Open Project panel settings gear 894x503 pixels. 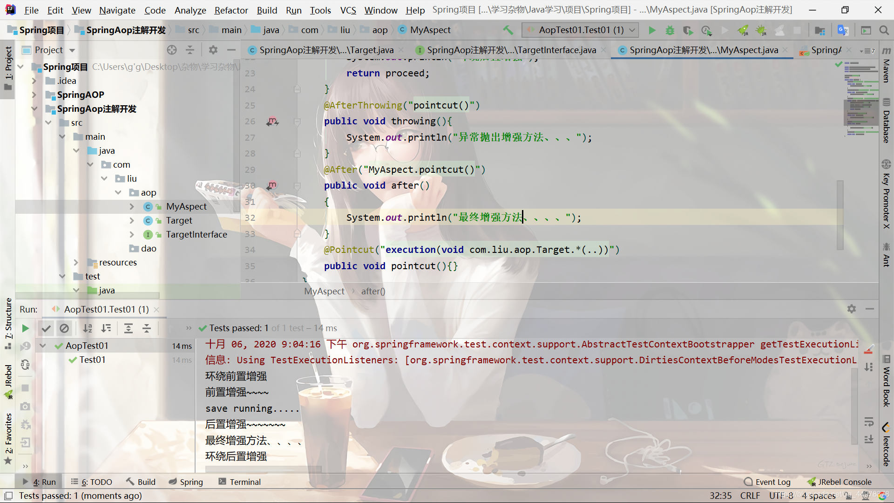point(213,50)
